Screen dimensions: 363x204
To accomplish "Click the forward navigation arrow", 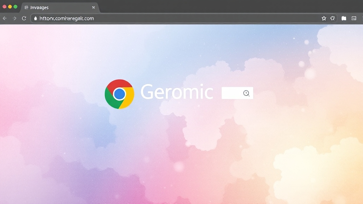I will coord(15,18).
